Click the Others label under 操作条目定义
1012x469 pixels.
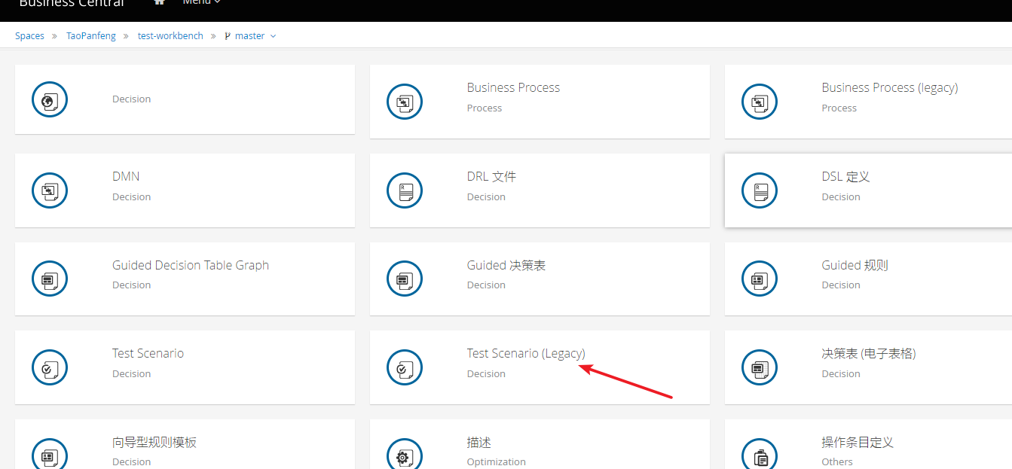coord(837,462)
